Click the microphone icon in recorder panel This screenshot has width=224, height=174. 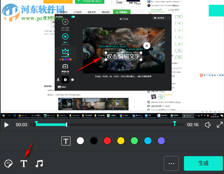click(58, 80)
